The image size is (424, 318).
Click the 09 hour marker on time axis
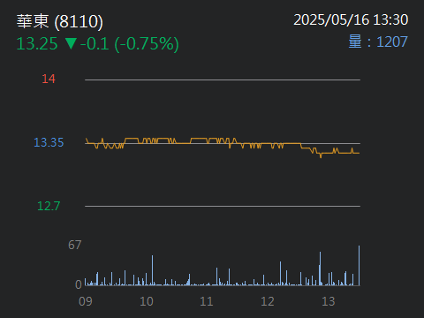86,301
